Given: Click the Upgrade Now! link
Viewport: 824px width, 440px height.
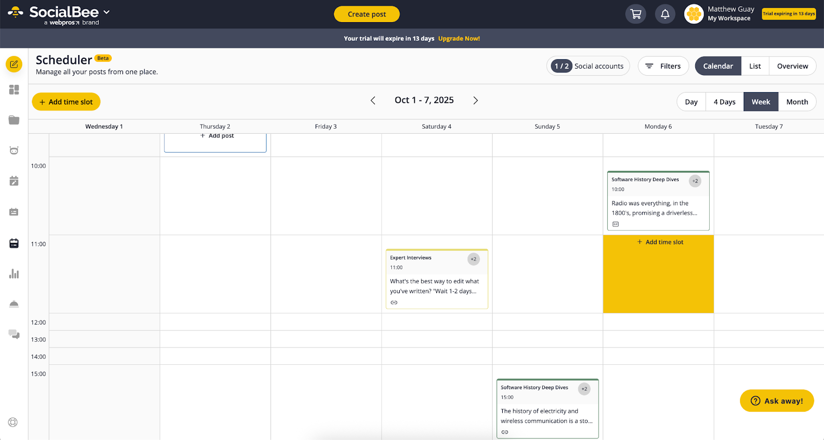Looking at the screenshot, I should (x=459, y=39).
